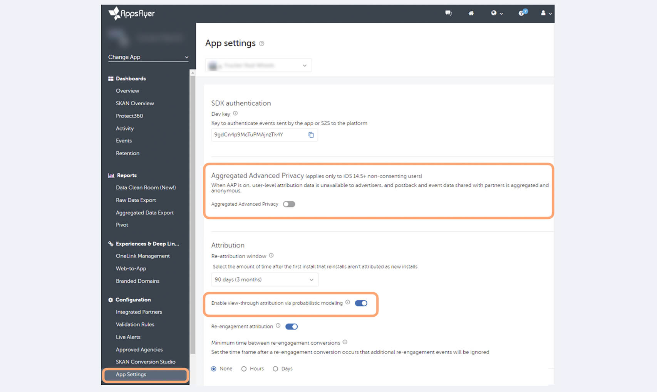Click the Reports chart icon
This screenshot has height=392, width=657.
(x=111, y=175)
